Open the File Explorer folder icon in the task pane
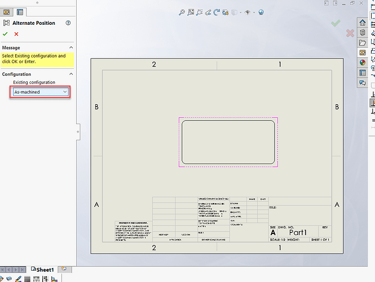 coord(363,42)
